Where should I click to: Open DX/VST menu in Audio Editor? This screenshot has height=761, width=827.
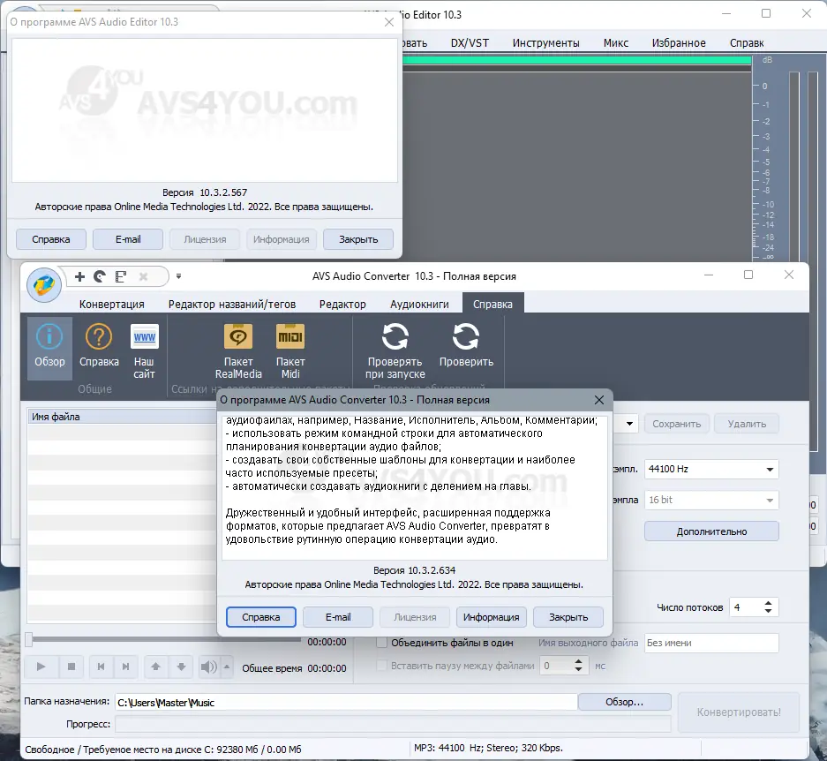[470, 42]
